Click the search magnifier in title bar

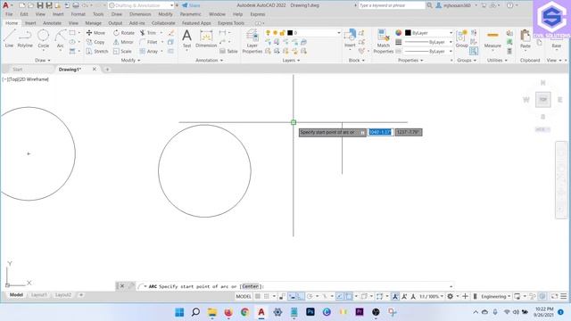[x=429, y=5]
